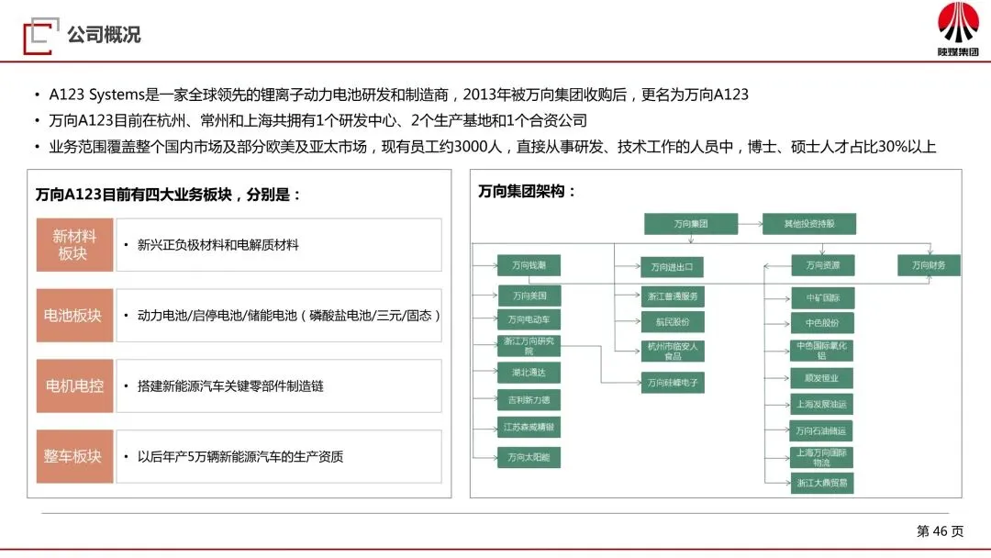The image size is (991, 558).
Task: Select the 顺发恒业 node
Action: point(821,378)
